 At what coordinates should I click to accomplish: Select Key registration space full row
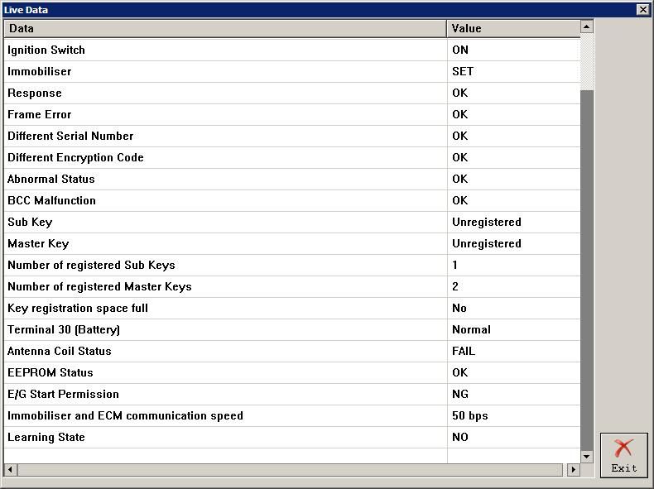[x=292, y=308]
